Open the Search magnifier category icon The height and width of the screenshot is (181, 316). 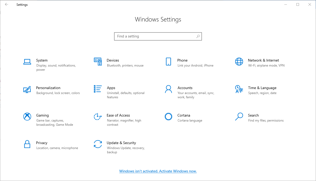point(239,117)
